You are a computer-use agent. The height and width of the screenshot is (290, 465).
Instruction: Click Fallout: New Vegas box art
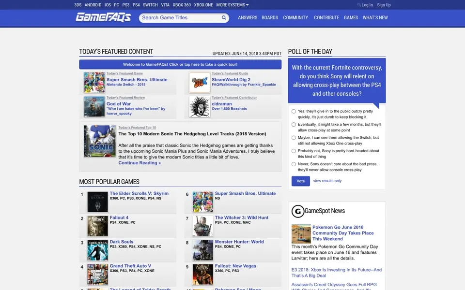tap(203, 275)
